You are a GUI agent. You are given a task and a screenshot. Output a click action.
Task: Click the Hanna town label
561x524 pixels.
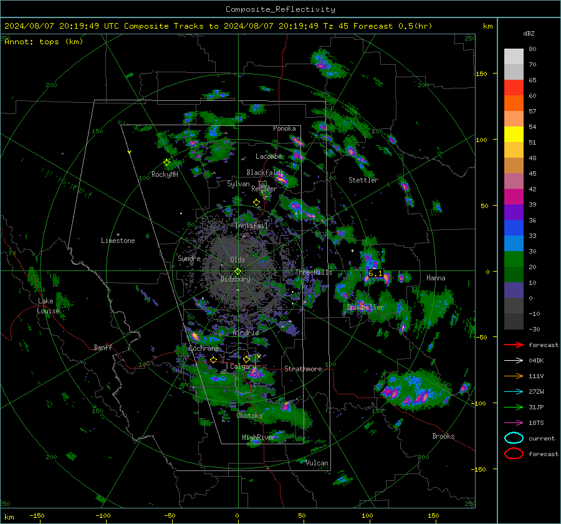[x=436, y=278]
